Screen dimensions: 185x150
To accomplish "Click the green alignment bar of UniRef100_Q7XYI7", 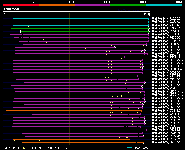I will [80, 28].
